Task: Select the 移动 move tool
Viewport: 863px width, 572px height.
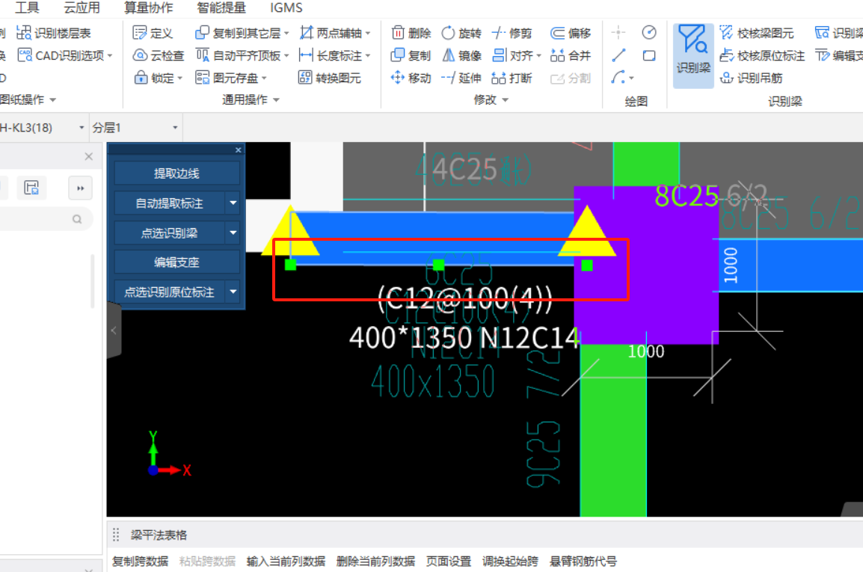Action: pos(411,79)
